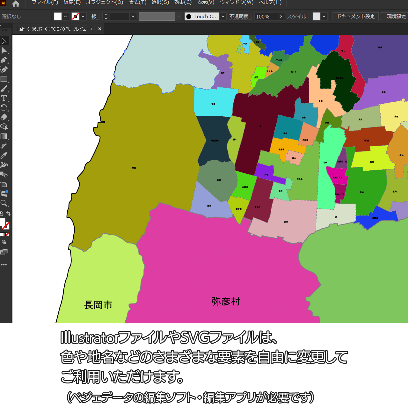Pick the Rectangle tool
Viewport: 408px width, 408px height.
pyautogui.click(x=4, y=79)
